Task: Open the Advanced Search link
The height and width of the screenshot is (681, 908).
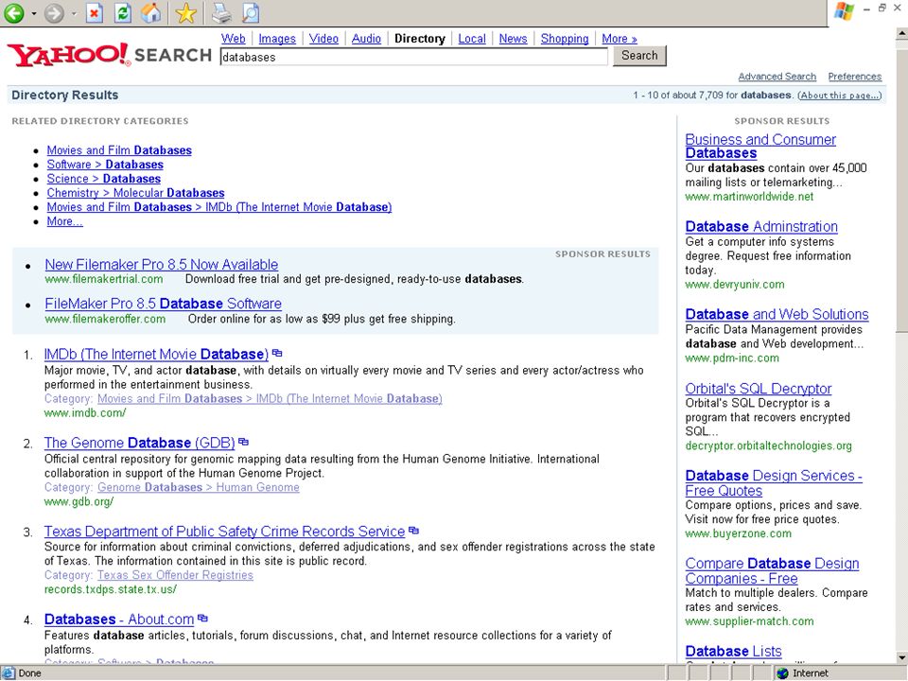Action: click(777, 77)
